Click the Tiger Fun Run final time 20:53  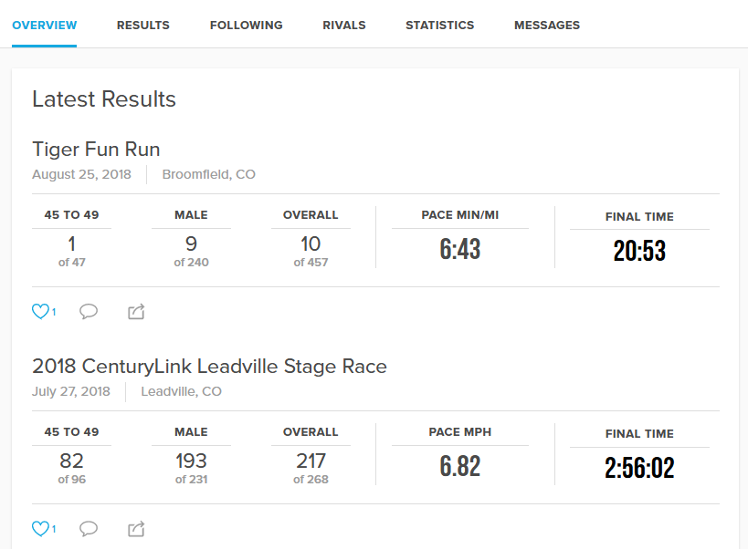pos(639,251)
